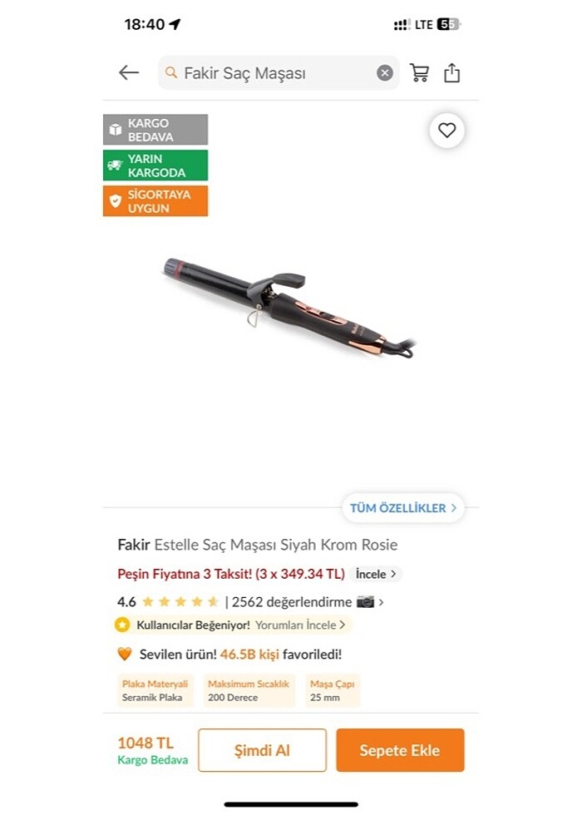Open the shopping cart
582x815 pixels.
[x=419, y=73]
